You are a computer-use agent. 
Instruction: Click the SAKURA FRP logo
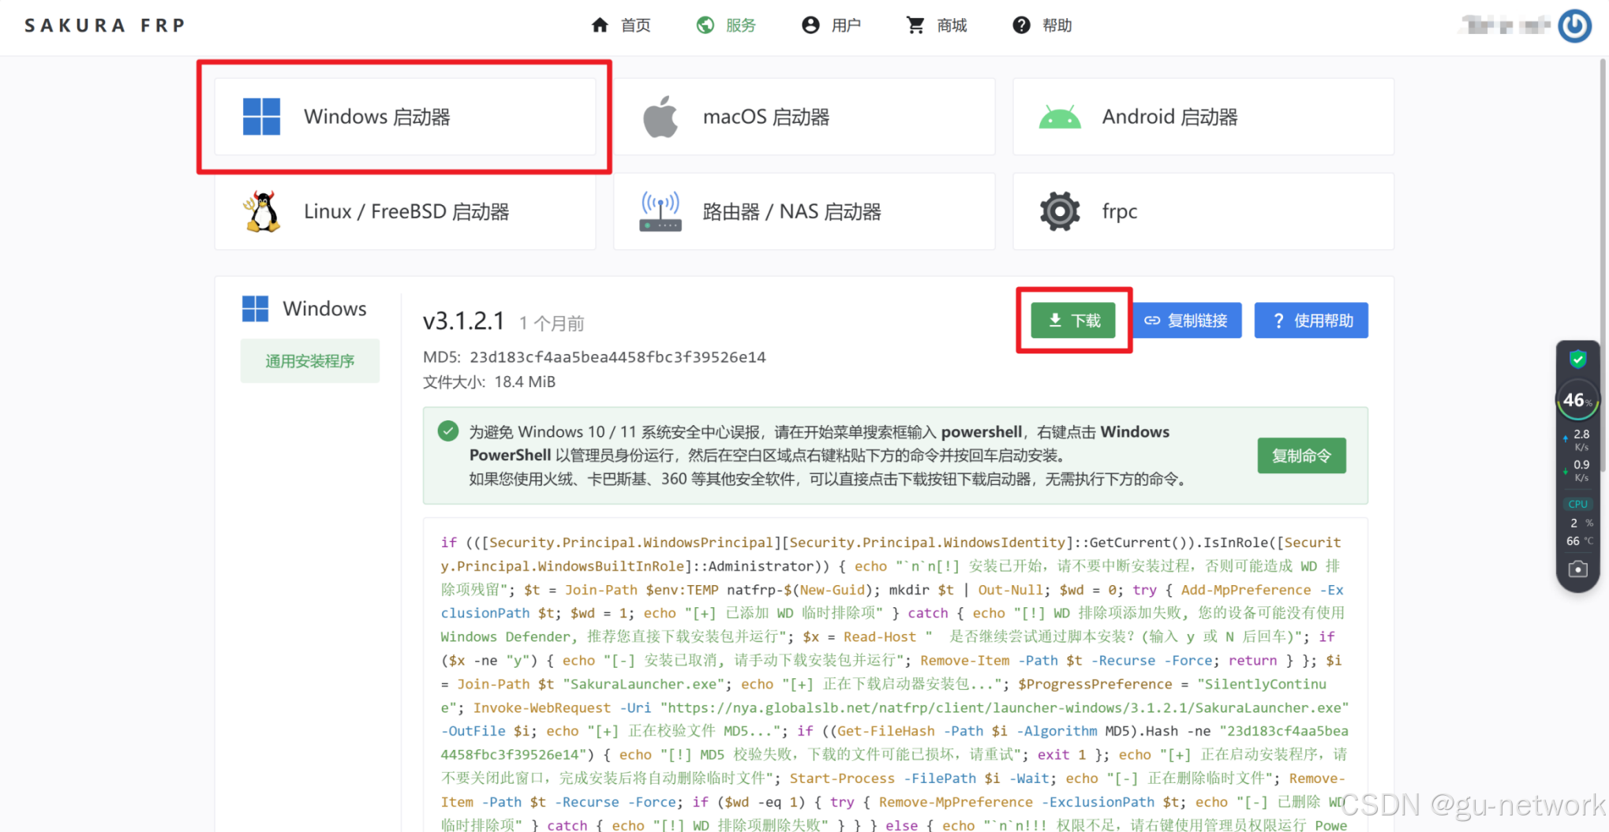coord(105,25)
